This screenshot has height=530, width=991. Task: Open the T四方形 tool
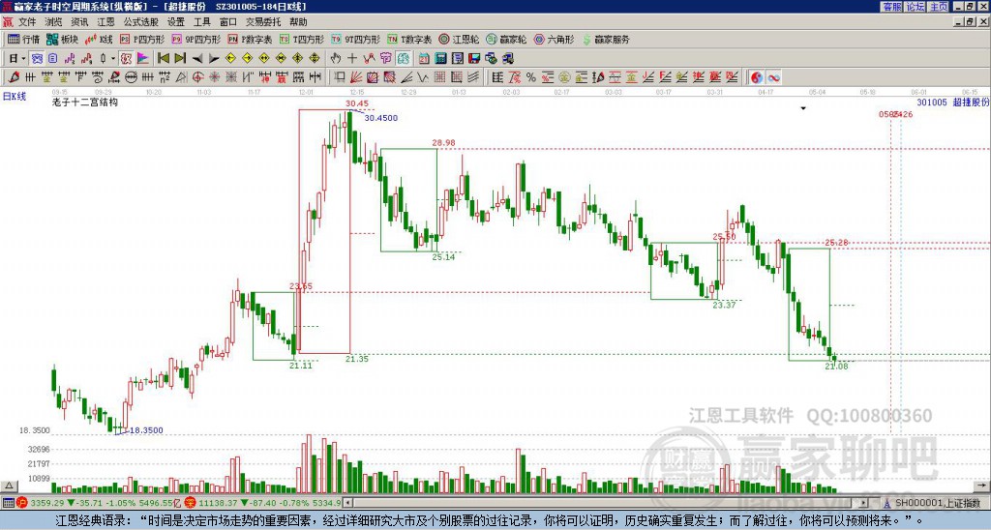[302, 39]
